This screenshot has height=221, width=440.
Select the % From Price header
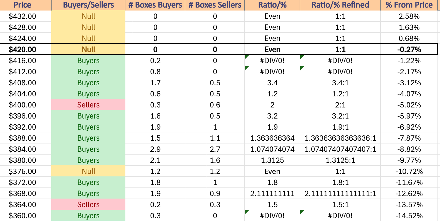[x=409, y=5]
